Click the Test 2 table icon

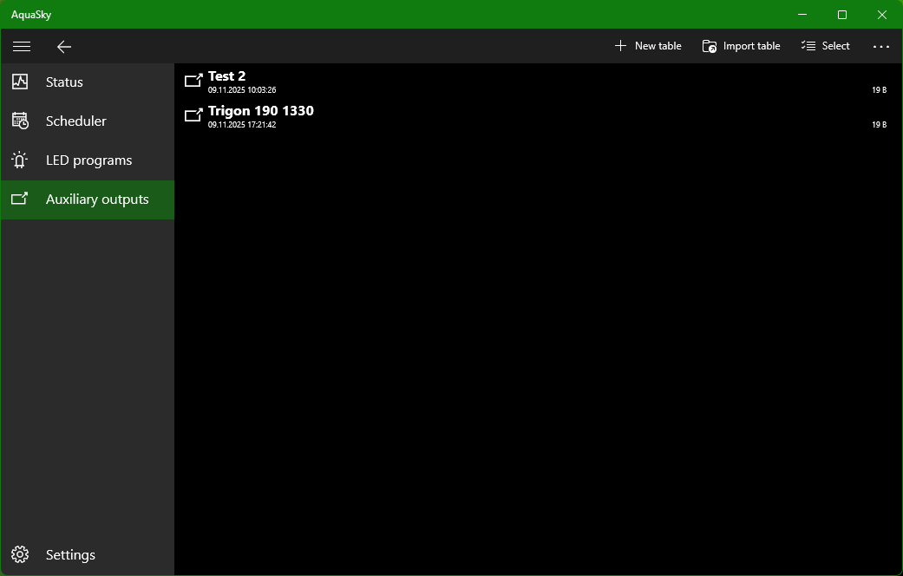click(193, 81)
